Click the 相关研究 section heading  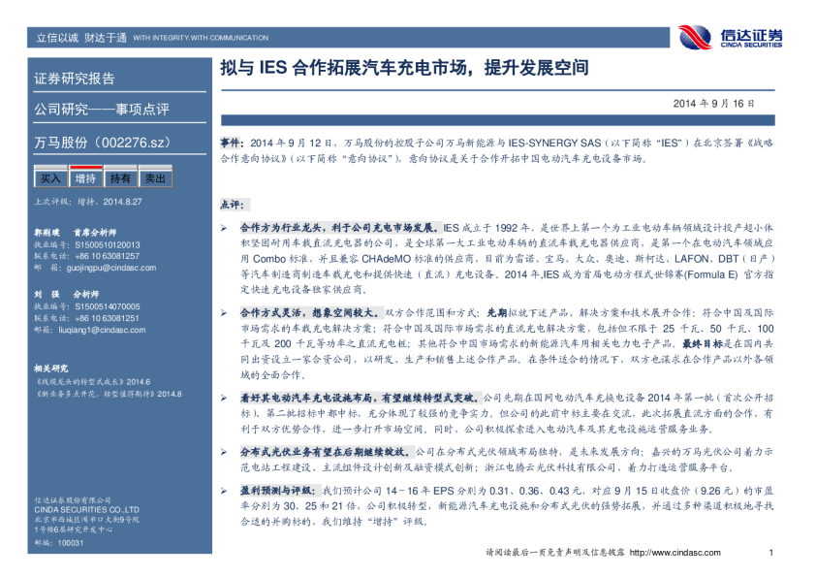[x=51, y=369]
